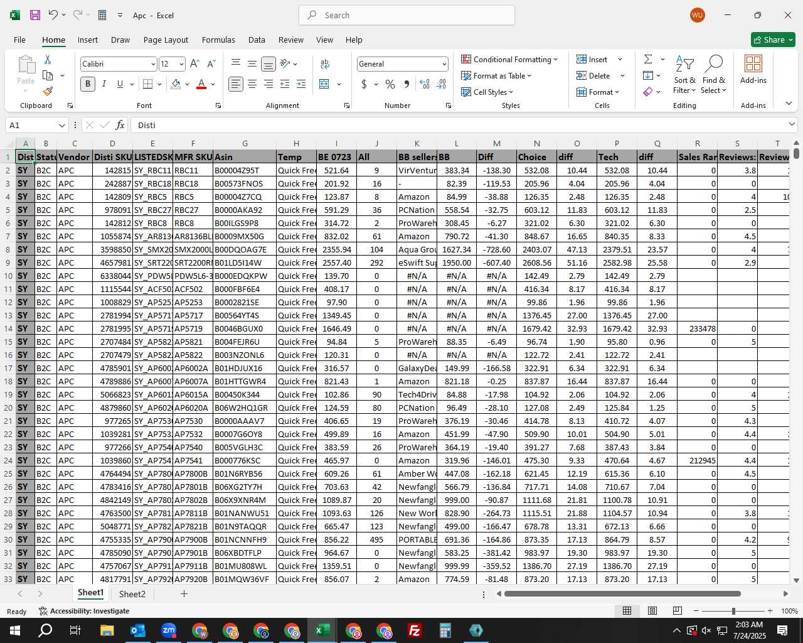Click the Format cells button

click(598, 92)
